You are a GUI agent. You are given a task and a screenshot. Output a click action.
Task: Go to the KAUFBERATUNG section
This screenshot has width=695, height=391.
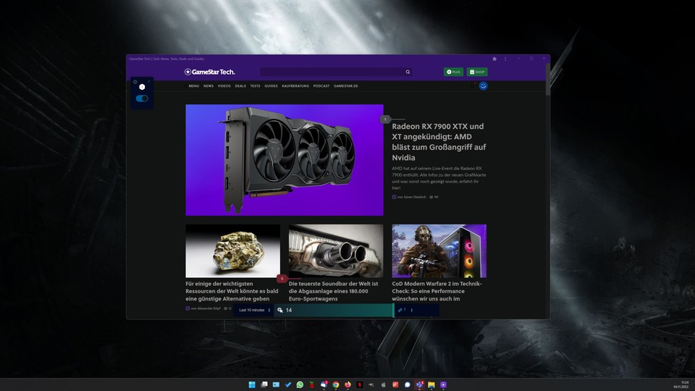click(x=295, y=86)
